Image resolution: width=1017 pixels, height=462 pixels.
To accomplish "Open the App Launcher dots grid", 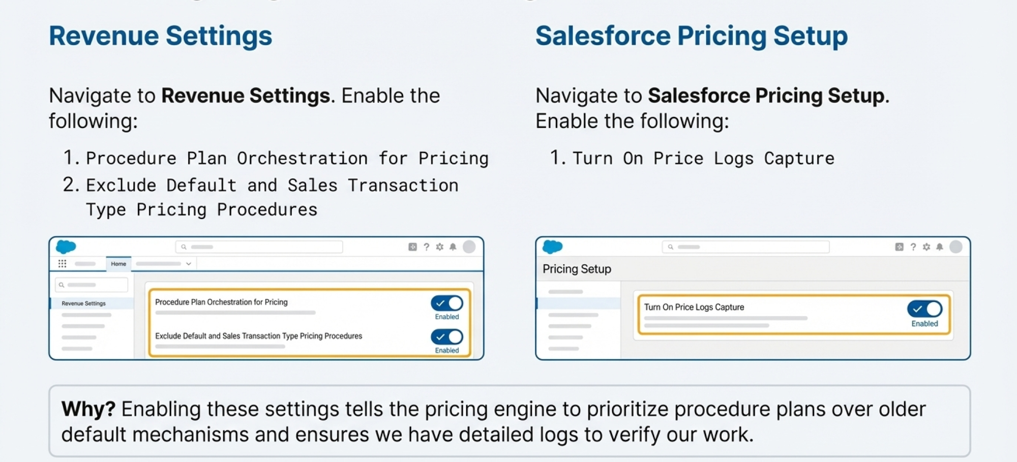I will [62, 263].
